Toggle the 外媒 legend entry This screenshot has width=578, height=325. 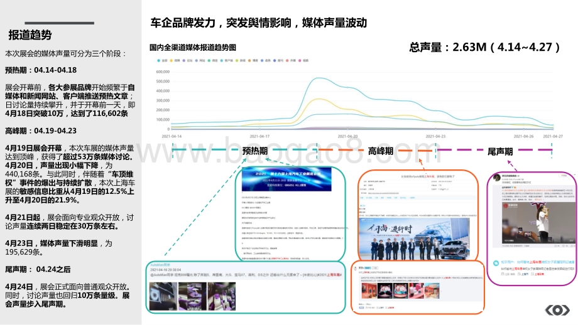tap(290, 60)
